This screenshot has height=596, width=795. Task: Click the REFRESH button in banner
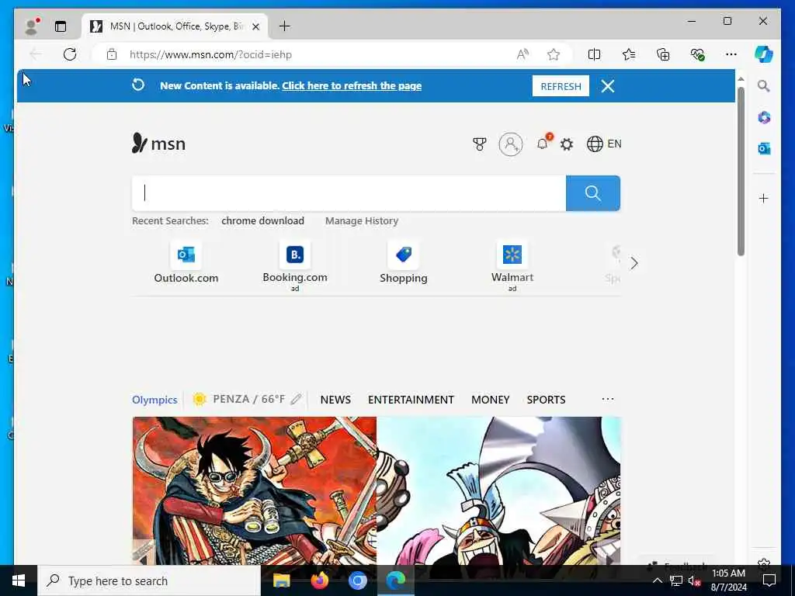point(561,86)
